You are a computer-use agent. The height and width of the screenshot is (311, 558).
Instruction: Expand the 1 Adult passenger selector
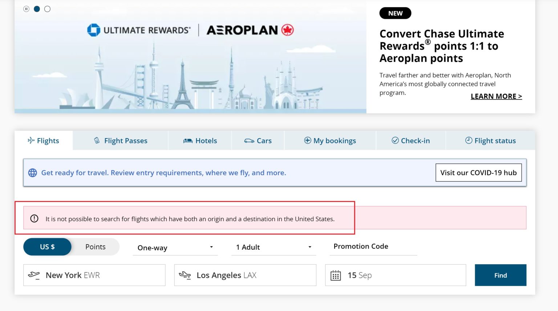pos(273,248)
